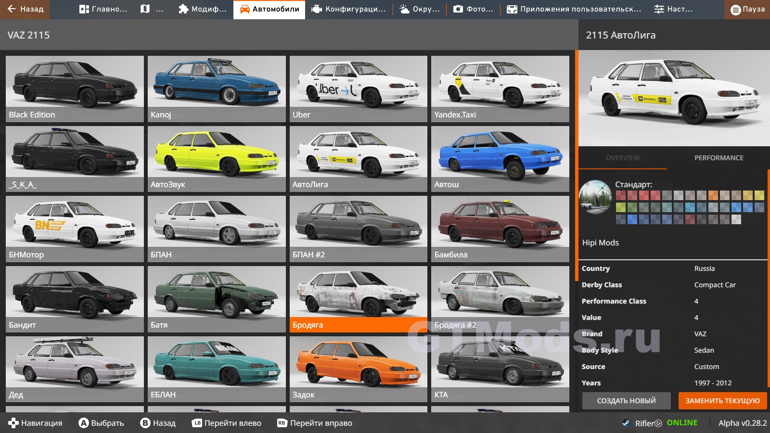Select the БНМотор configuration
The height and width of the screenshot is (433, 770).
coord(75,229)
